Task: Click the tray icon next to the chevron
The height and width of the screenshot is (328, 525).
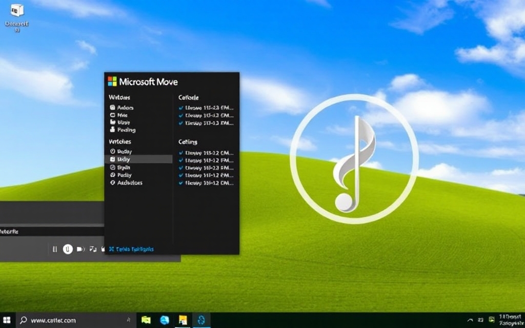Action: point(480,320)
